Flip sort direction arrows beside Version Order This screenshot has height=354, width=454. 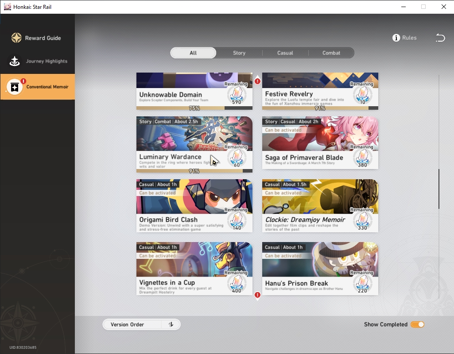[x=171, y=324]
